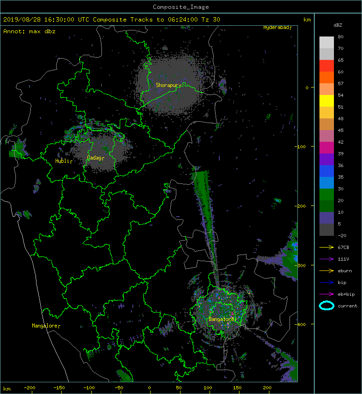Click the 80 dBZ light gray swatch
Screen dimensions: 362x394
pyautogui.click(x=326, y=42)
